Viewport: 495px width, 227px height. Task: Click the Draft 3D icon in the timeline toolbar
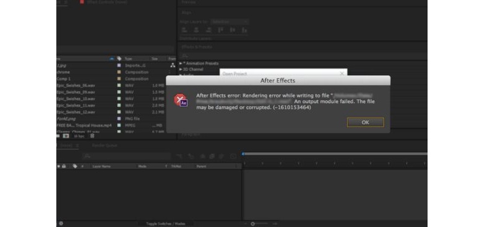191,156
